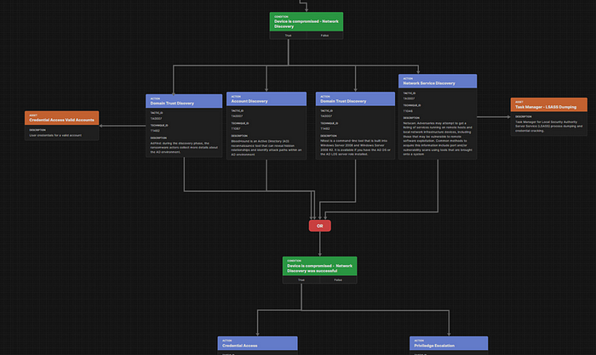Click the 'AdFind: during the discovery phase' description
Image resolution: width=596 pixels, height=355 pixels.
[184, 148]
